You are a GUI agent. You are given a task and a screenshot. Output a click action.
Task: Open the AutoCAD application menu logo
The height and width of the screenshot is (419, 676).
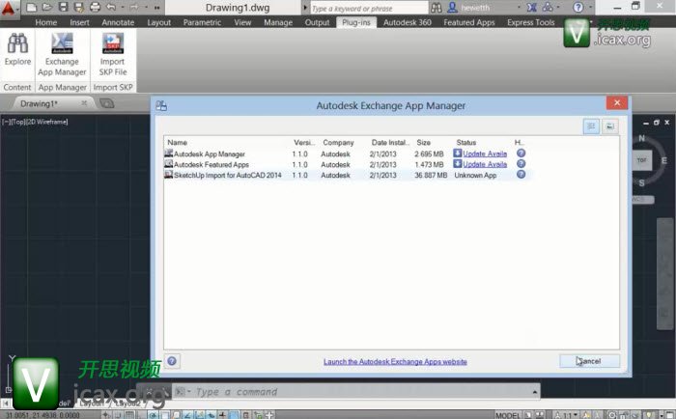tap(8, 8)
